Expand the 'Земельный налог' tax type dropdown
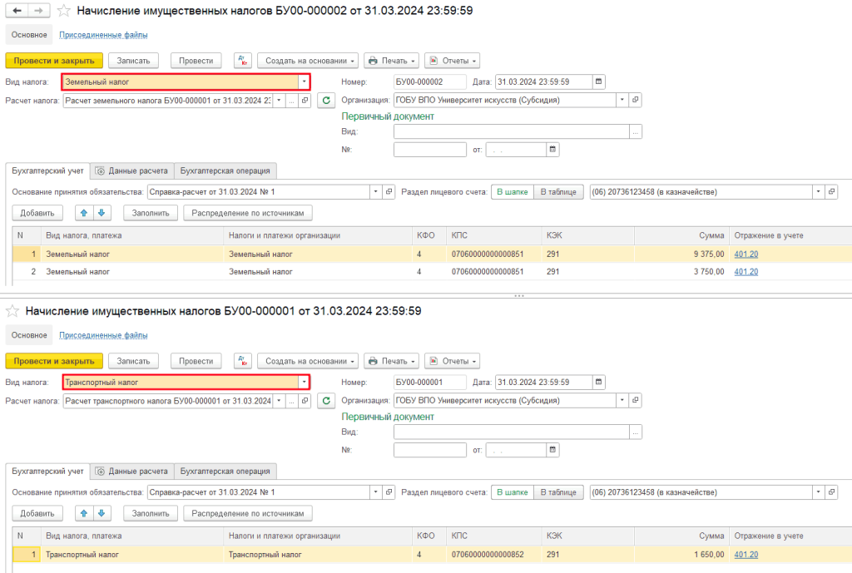This screenshot has height=573, width=852. 305,82
